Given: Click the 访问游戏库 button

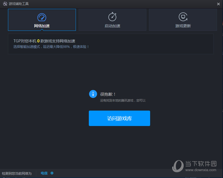Looking at the screenshot, I should click(x=119, y=118).
